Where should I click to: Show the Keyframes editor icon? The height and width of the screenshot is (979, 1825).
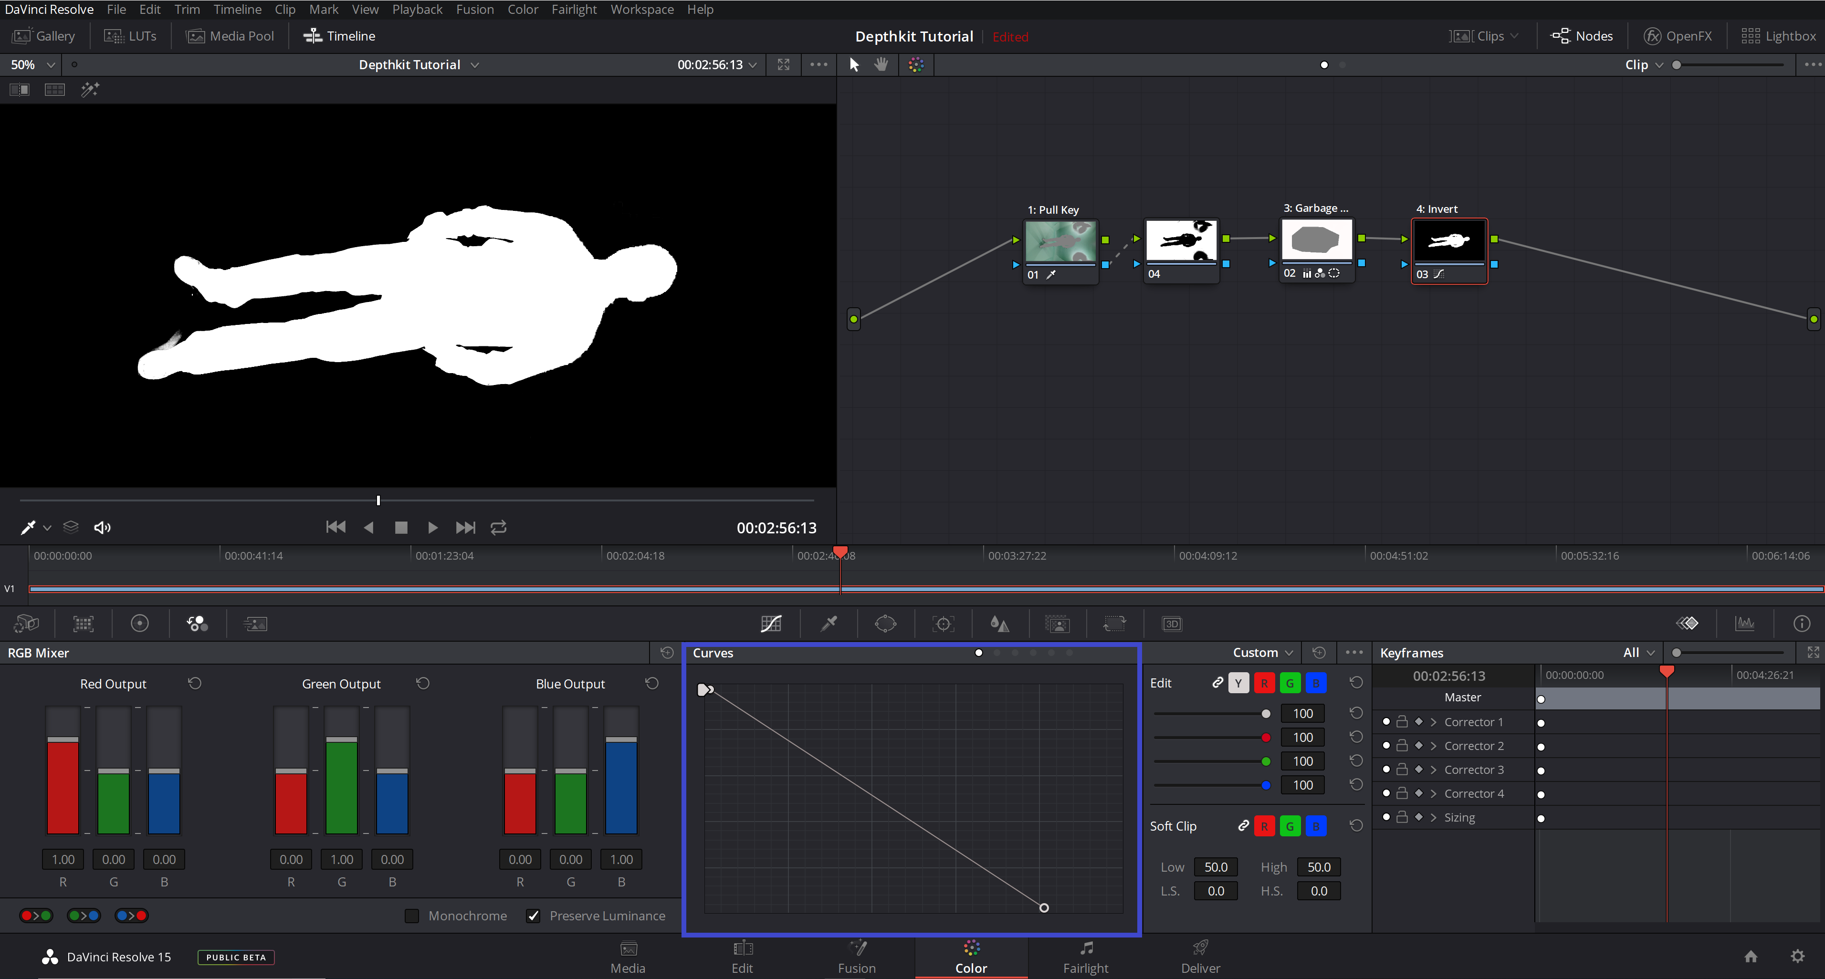(1687, 624)
